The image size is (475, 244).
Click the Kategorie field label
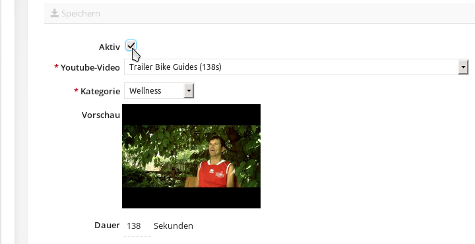tap(100, 92)
